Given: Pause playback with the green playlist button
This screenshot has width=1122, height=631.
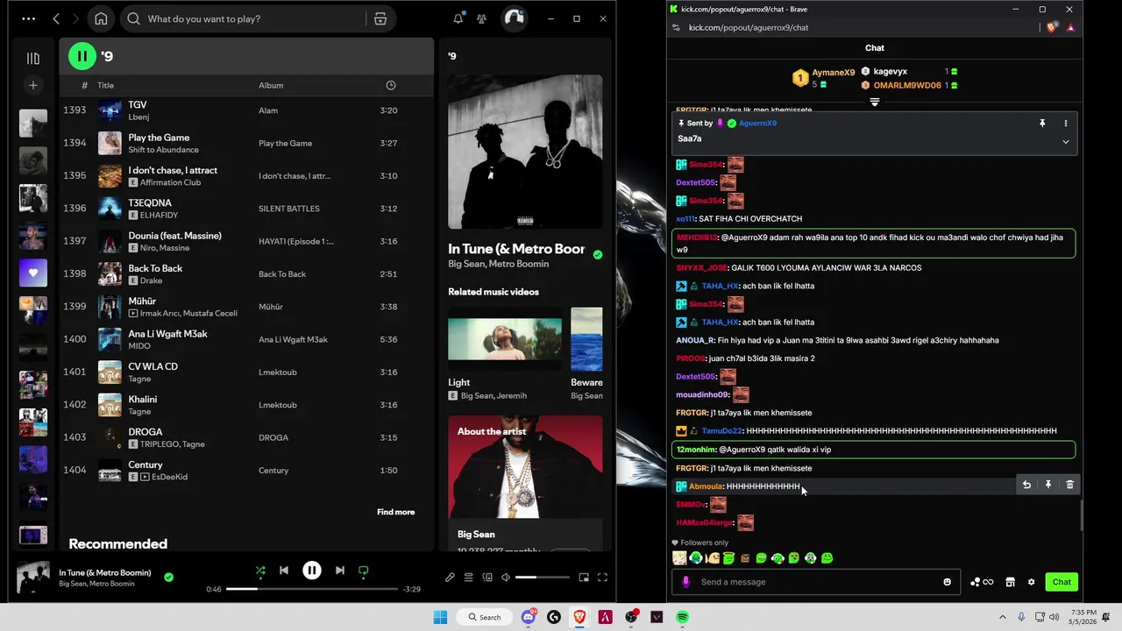Looking at the screenshot, I should [82, 56].
